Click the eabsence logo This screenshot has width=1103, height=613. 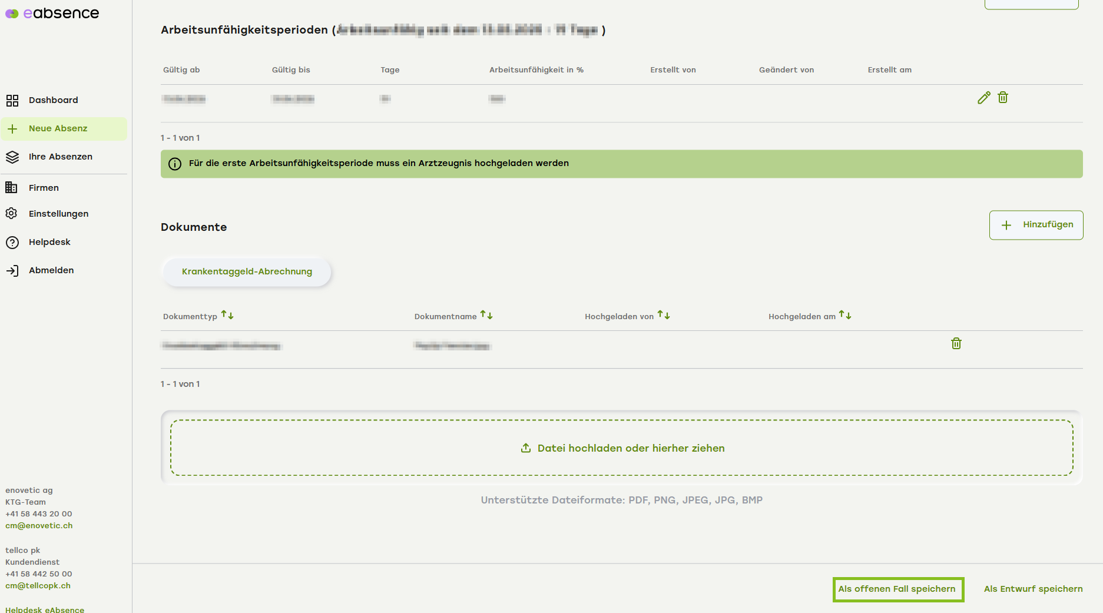52,14
